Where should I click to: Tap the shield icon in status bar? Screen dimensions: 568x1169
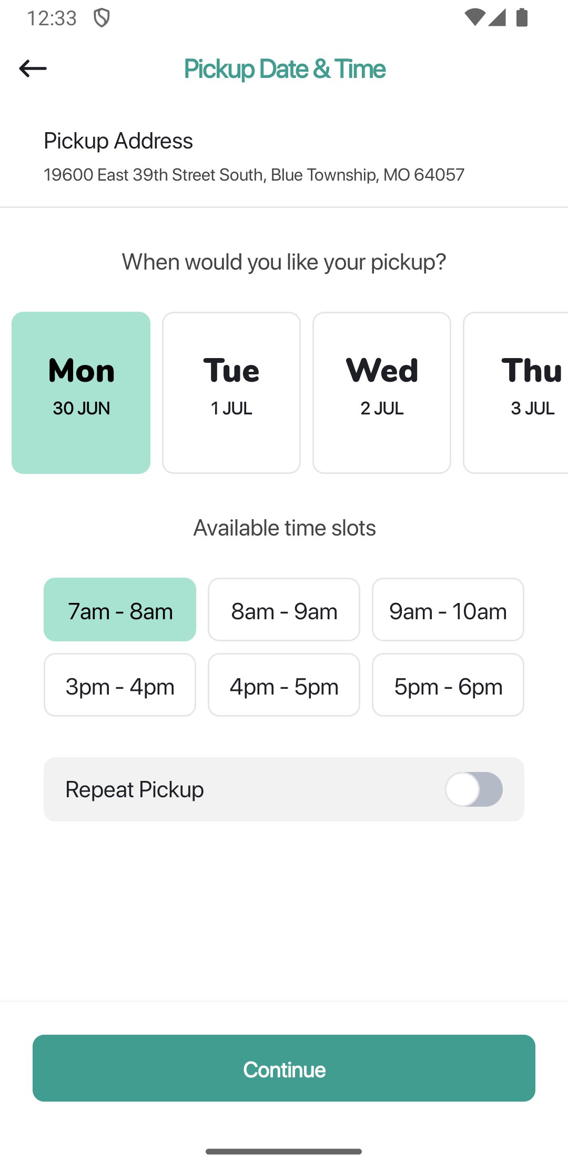tap(102, 18)
